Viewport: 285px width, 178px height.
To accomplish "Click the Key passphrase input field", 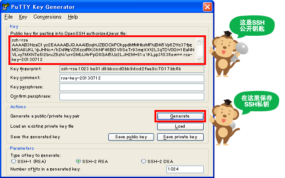I will pos(131,87).
